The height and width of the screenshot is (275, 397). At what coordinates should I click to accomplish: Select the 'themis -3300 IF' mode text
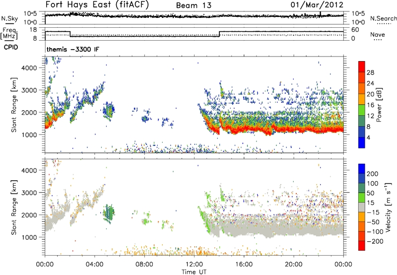click(x=73, y=49)
